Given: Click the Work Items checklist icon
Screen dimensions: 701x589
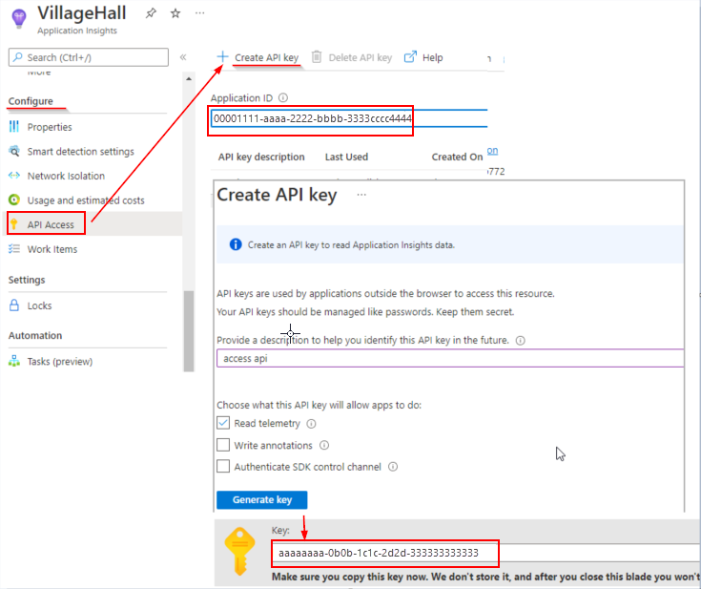Looking at the screenshot, I should 14,249.
